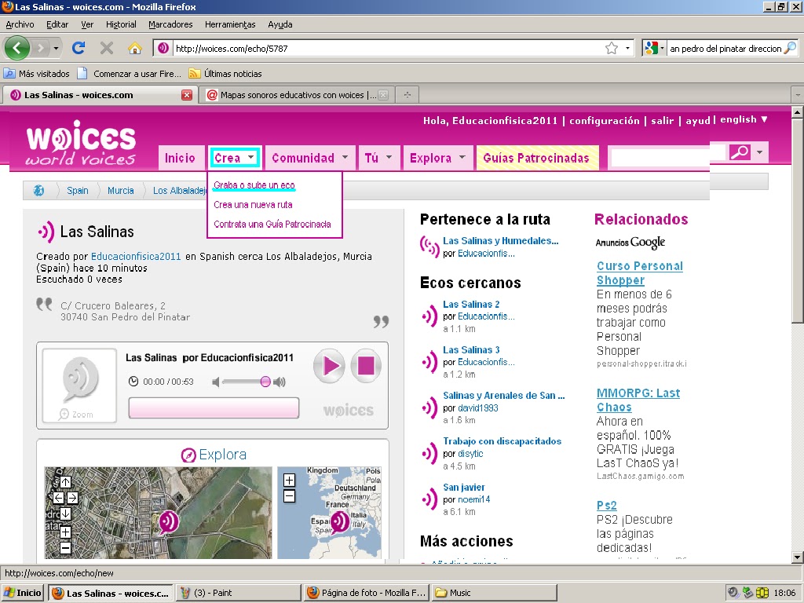Click the browser URL address field

point(389,48)
